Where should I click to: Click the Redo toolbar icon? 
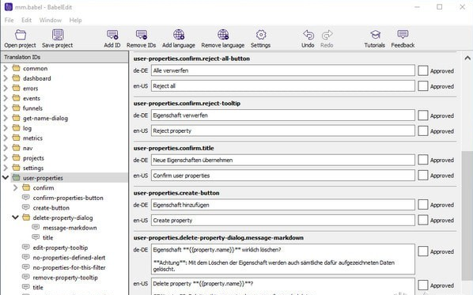pos(327,39)
